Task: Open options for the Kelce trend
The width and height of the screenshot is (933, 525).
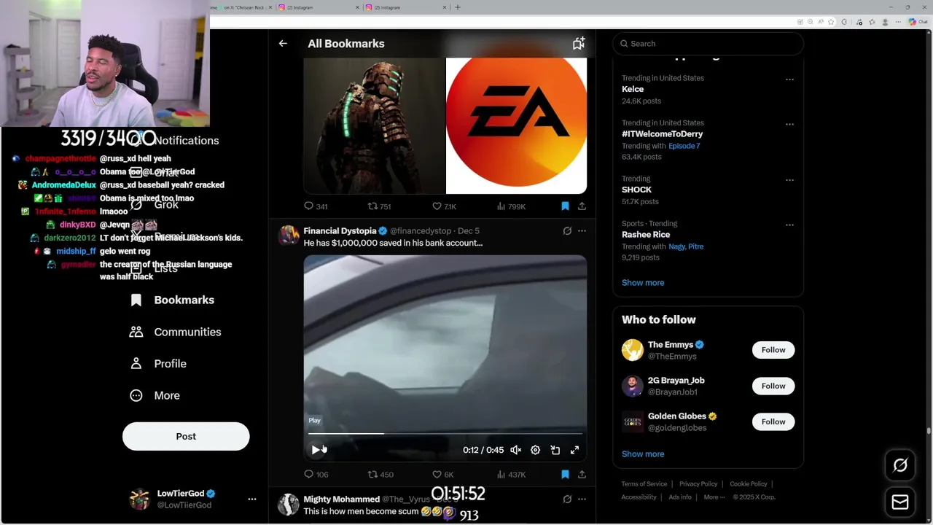Action: 789,79
